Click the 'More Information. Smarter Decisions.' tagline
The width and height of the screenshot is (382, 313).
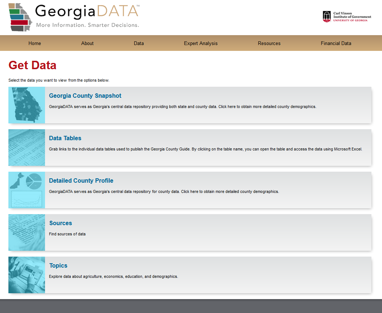[x=87, y=25]
